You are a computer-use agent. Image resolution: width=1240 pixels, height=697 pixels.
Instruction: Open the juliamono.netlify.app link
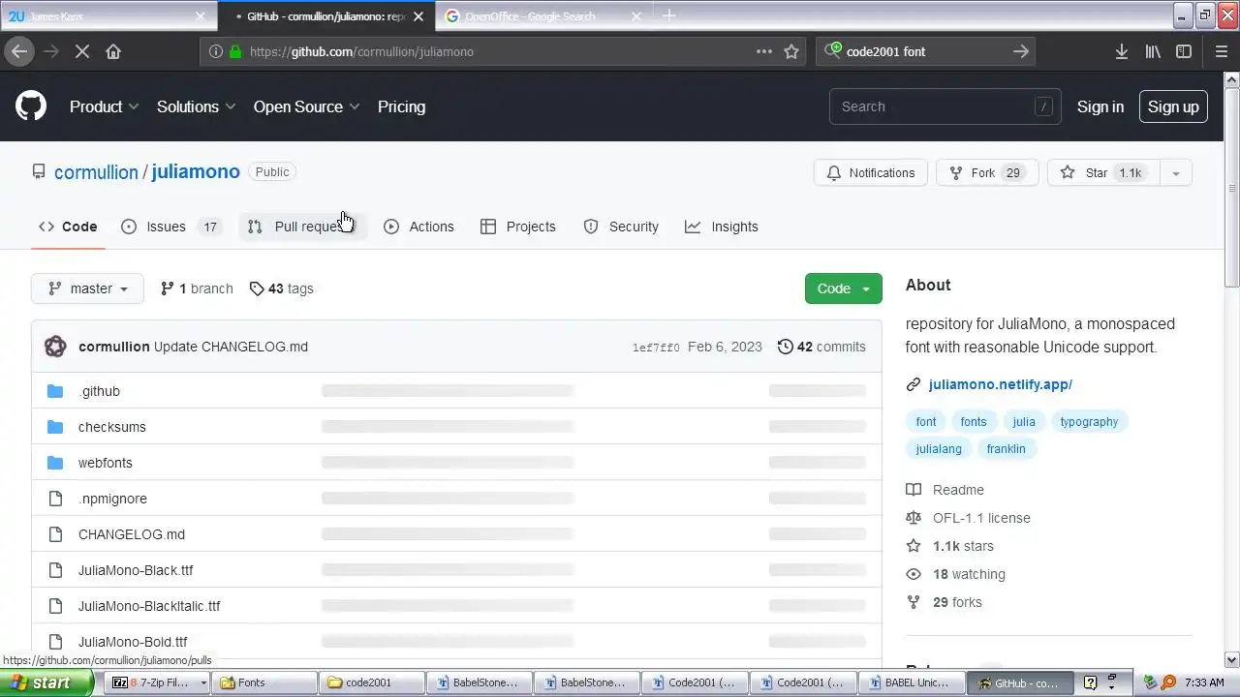pyautogui.click(x=1001, y=384)
